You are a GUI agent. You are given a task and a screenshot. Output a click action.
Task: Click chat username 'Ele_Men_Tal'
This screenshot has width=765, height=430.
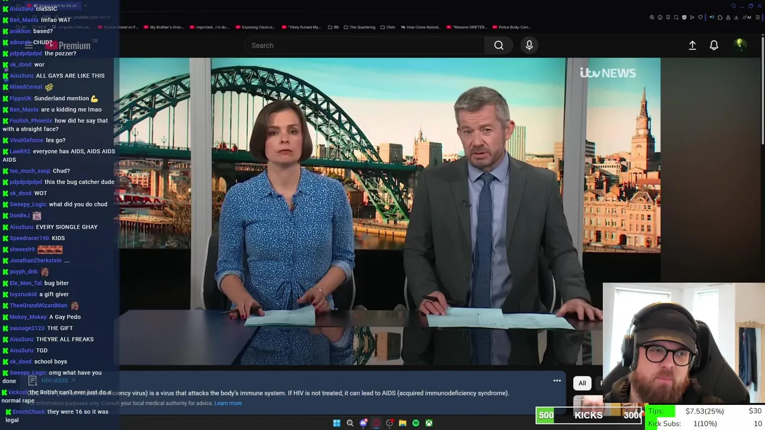[26, 283]
